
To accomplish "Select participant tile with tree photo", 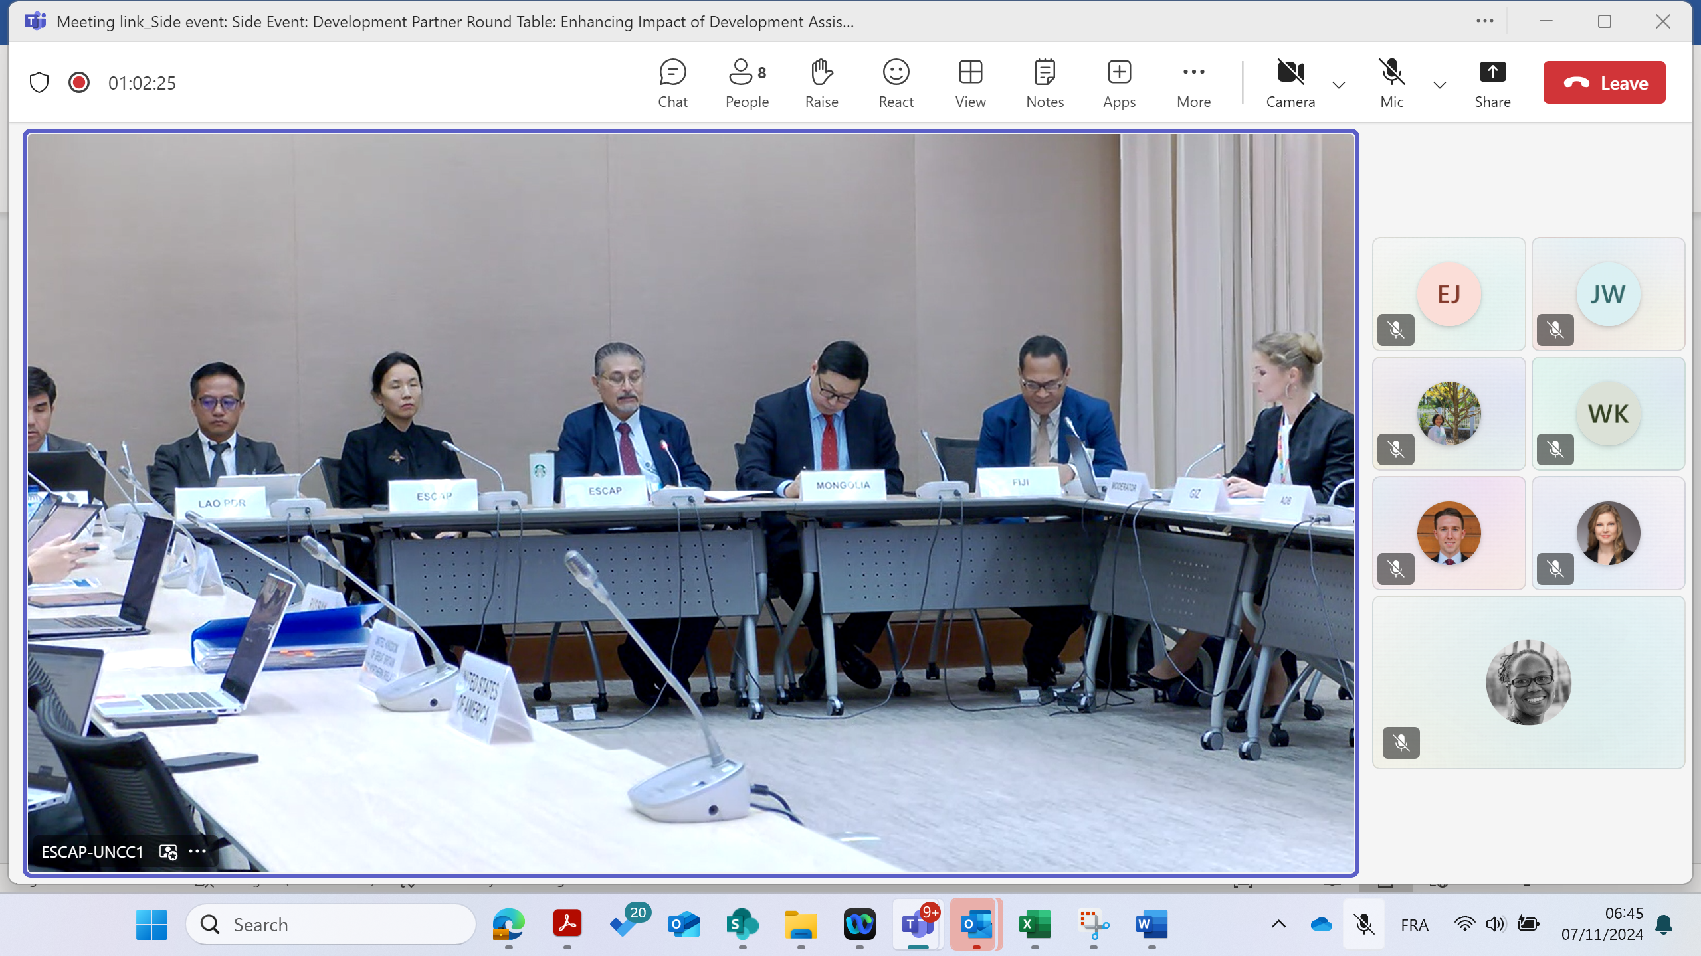I will [x=1449, y=414].
